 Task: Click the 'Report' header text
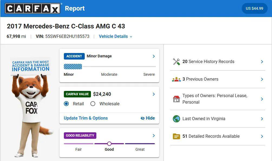(75, 8)
